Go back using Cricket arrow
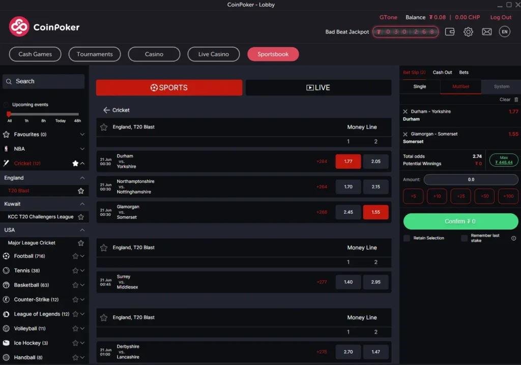Viewport: 521px width, 365px height. coord(106,110)
